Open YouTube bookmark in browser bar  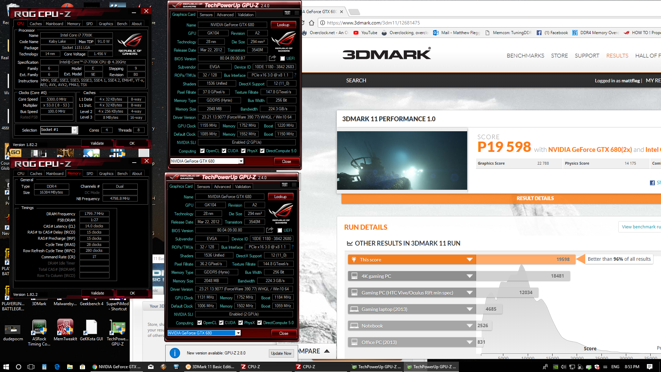[x=365, y=33]
